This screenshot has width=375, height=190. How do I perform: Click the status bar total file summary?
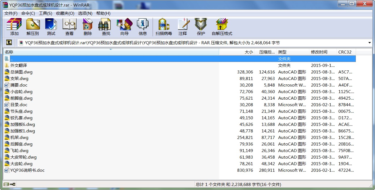239,185
